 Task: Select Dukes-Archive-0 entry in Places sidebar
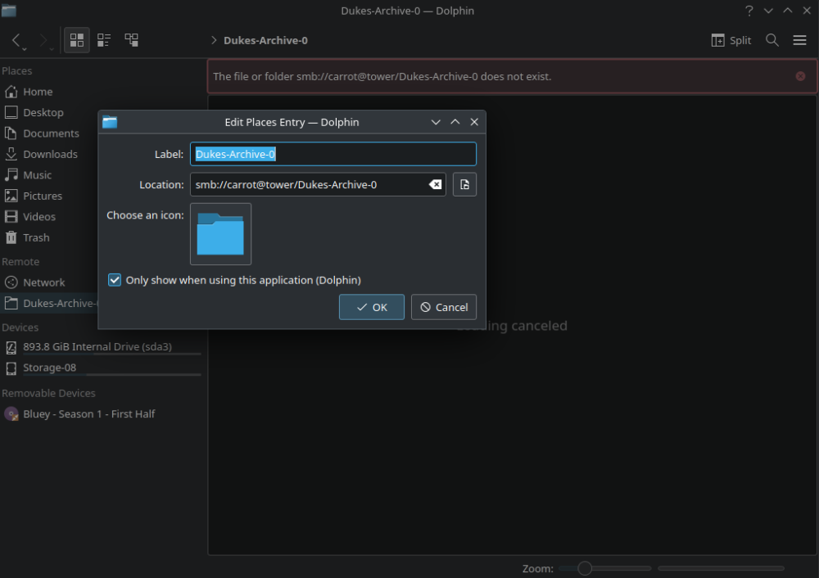50,304
